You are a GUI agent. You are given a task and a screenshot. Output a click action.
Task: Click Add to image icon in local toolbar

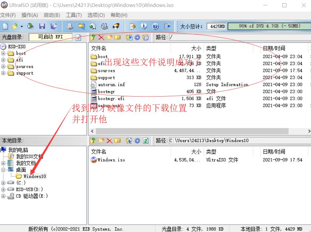click(x=129, y=141)
